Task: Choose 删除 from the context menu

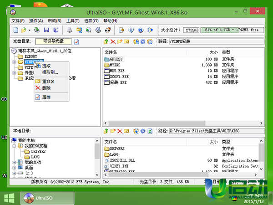Action: (51, 88)
